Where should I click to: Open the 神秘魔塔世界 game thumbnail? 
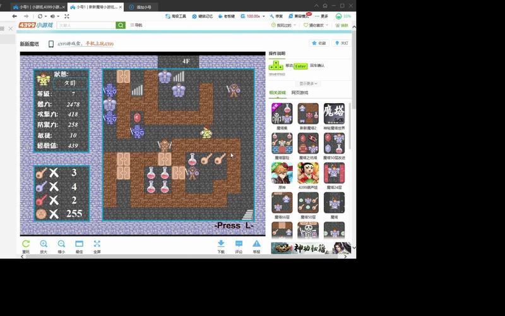[334, 114]
